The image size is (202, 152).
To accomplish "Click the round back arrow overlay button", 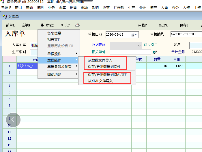I will [x=13, y=120].
